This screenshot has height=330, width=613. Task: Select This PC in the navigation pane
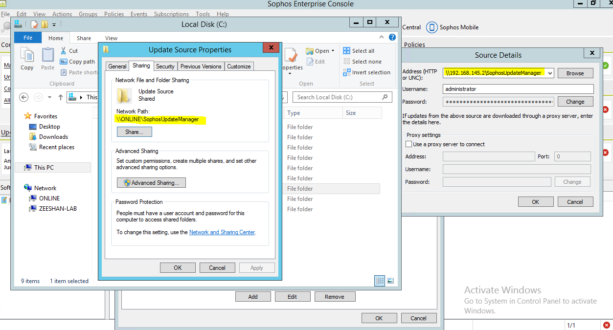[53, 167]
